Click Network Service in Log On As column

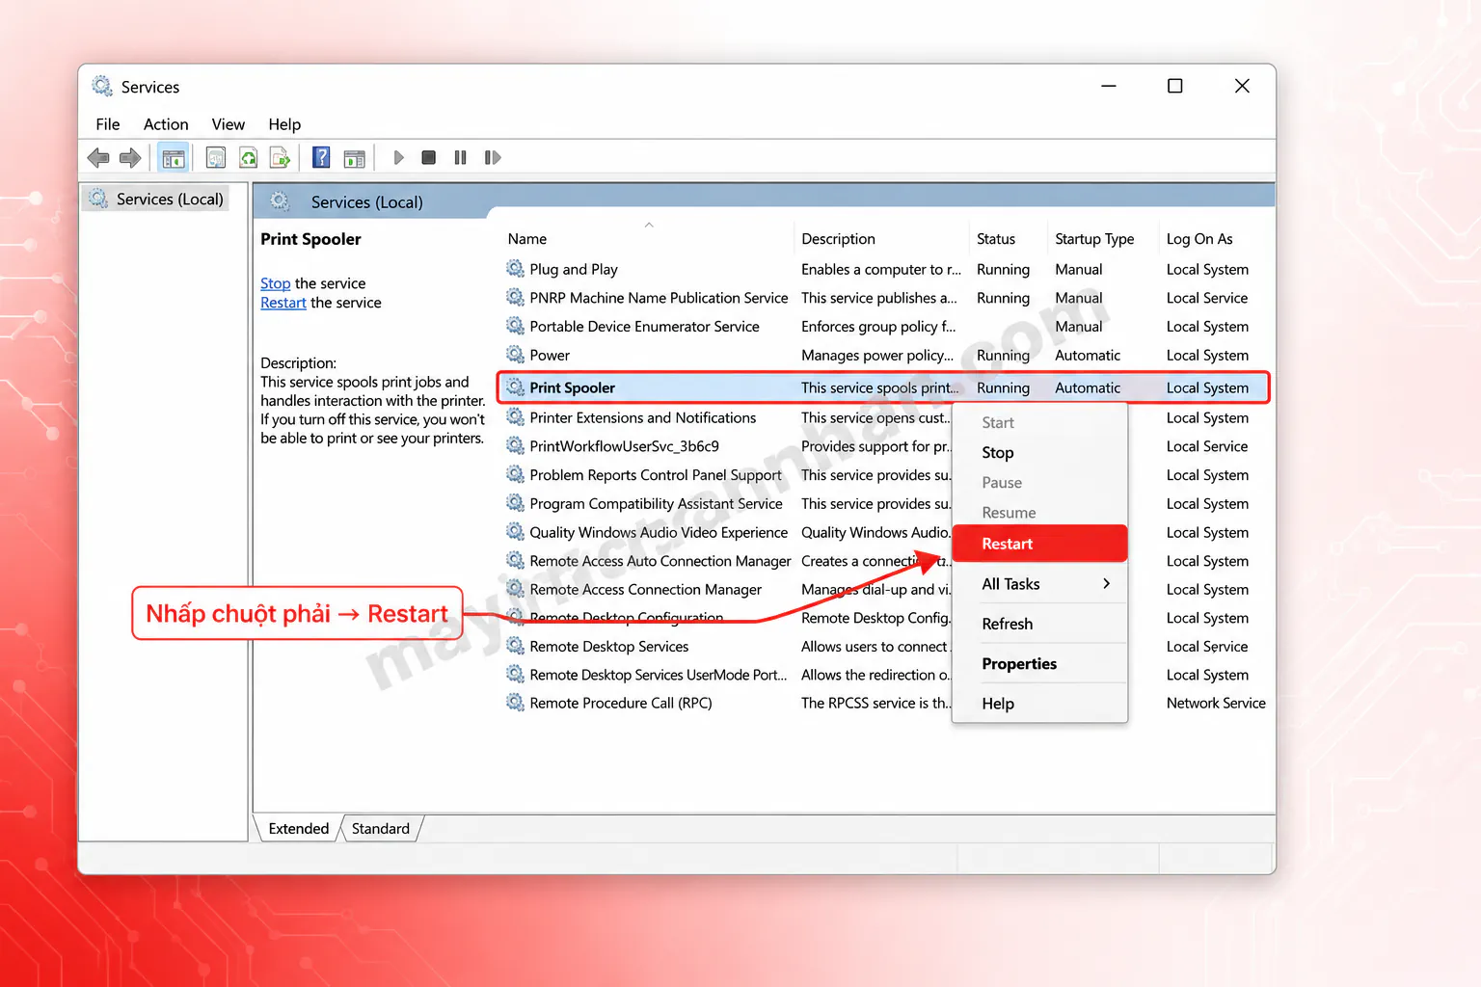tap(1216, 703)
